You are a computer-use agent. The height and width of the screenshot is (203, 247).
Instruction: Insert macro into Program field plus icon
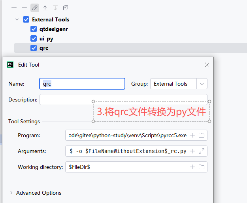click(192, 135)
